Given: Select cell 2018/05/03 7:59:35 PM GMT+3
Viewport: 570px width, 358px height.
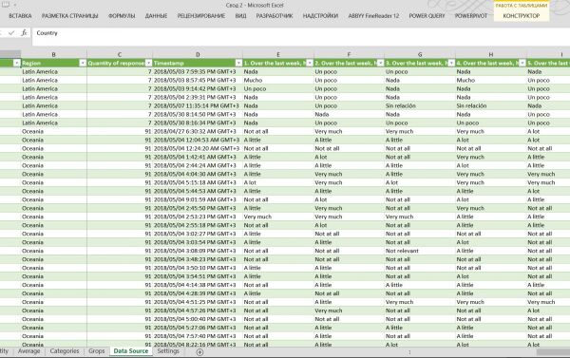Looking at the screenshot, I should coord(198,72).
